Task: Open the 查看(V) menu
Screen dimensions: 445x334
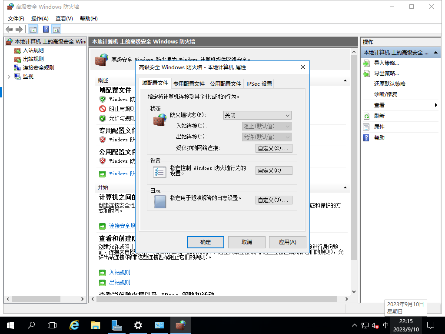Action: point(64,18)
